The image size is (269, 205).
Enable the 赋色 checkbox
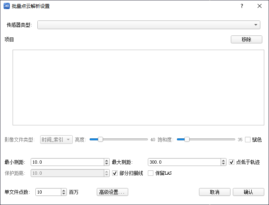point(248,140)
